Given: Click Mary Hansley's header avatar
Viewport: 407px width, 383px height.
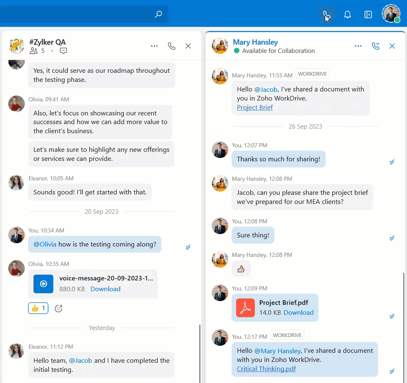Looking at the screenshot, I should pyautogui.click(x=220, y=45).
